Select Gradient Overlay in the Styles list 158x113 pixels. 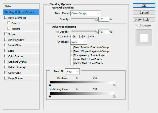click(x=17, y=62)
